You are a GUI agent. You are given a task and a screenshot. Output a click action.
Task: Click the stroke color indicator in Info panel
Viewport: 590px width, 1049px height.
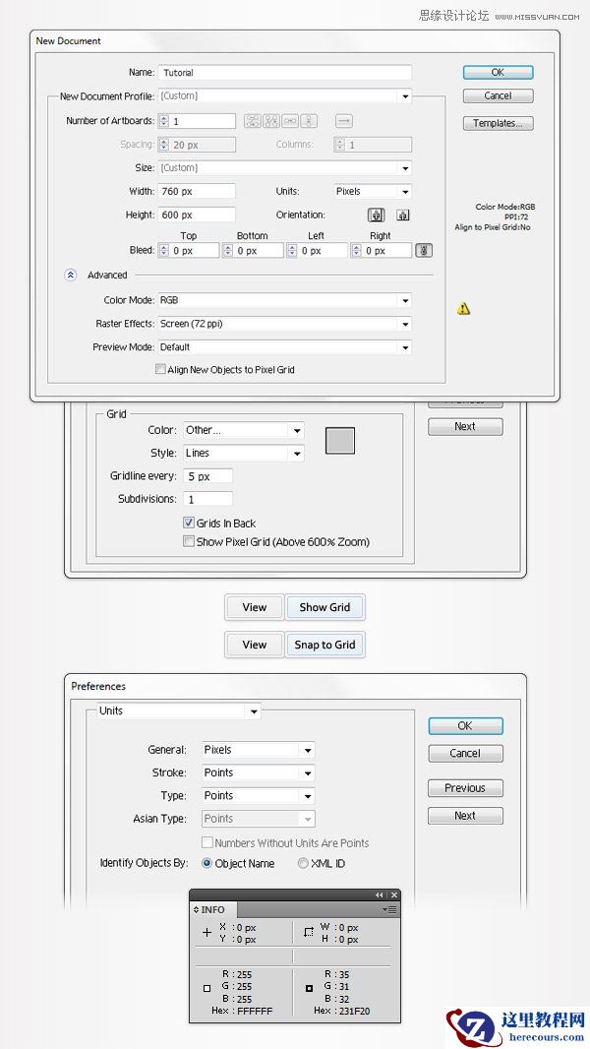click(x=309, y=988)
